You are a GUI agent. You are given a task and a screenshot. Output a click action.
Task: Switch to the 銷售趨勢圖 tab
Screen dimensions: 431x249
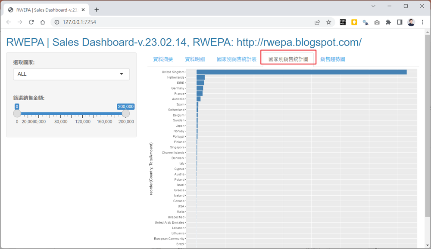332,59
